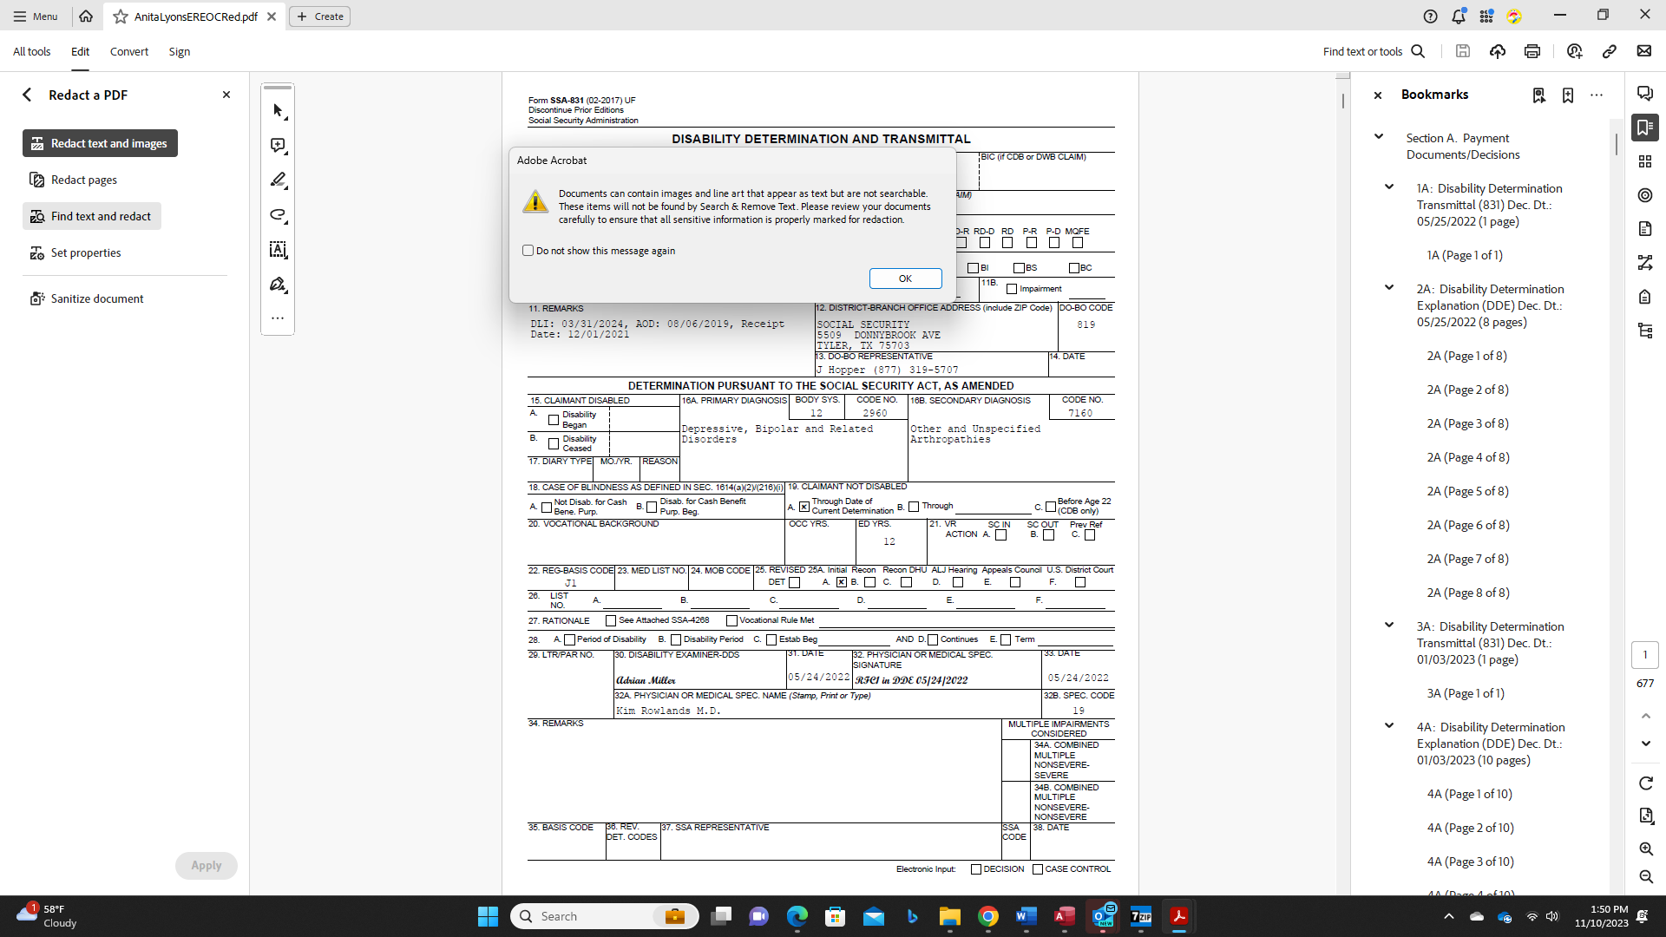Click the annotation/comment tool icon
The width and height of the screenshot is (1666, 937).
pyautogui.click(x=278, y=145)
